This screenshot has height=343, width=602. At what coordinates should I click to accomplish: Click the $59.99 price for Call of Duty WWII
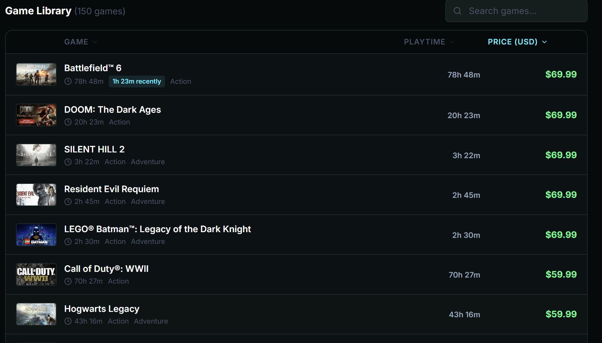(561, 274)
